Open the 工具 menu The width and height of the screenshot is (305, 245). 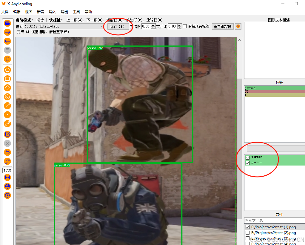click(76, 12)
